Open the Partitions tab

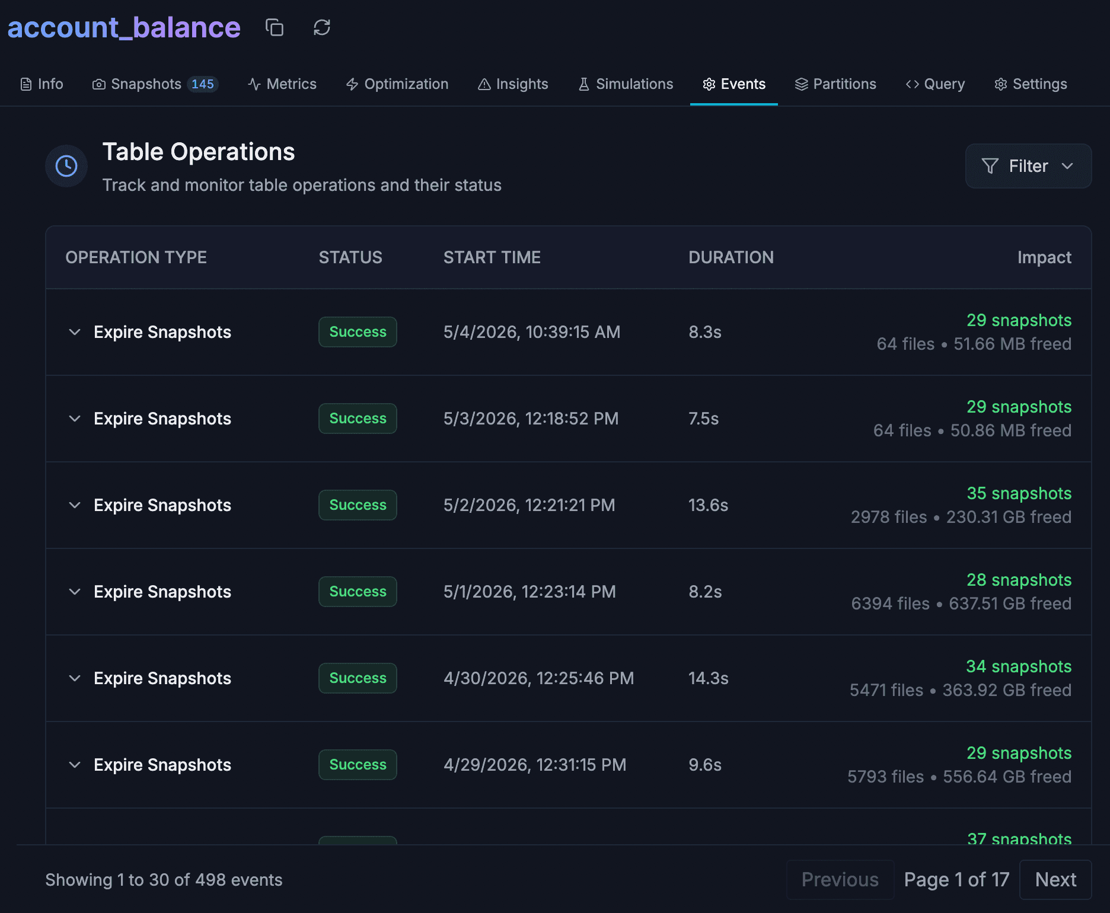pos(835,84)
